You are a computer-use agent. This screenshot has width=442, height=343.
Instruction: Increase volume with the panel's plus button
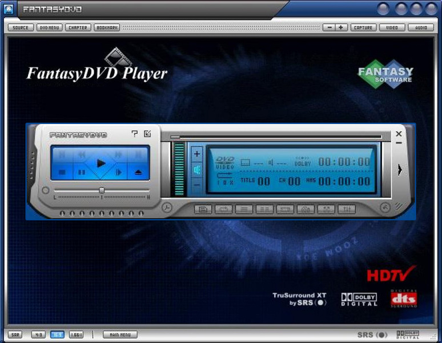coord(197,154)
